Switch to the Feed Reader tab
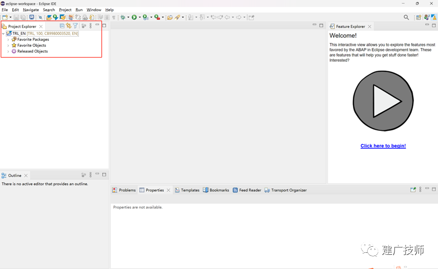 tap(247, 190)
